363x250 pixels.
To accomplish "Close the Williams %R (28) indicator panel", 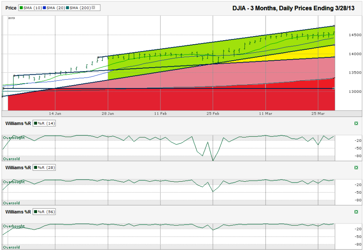I will (x=356, y=168).
